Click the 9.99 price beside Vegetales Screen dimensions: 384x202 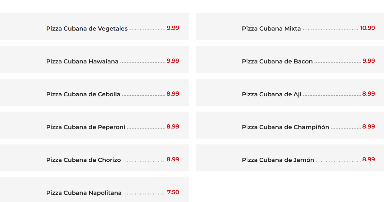coord(173,28)
